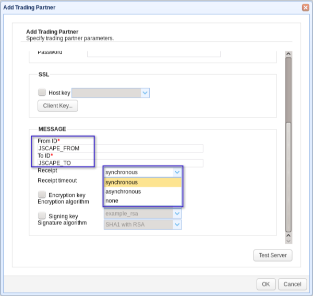Viewport: 313px width, 296px height.
Task: Pick none in the Receipt list
Action: pos(142,201)
